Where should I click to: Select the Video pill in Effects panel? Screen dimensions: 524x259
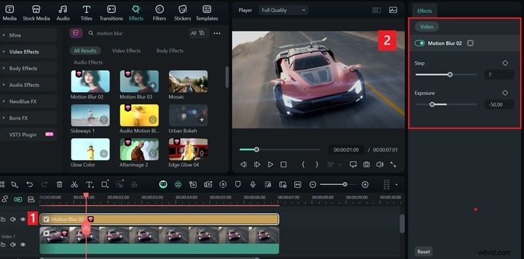click(426, 27)
